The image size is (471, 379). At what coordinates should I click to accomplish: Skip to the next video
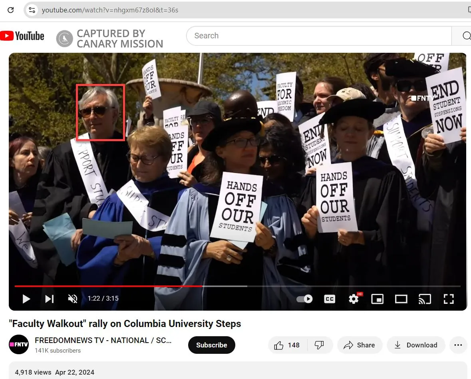pos(49,299)
